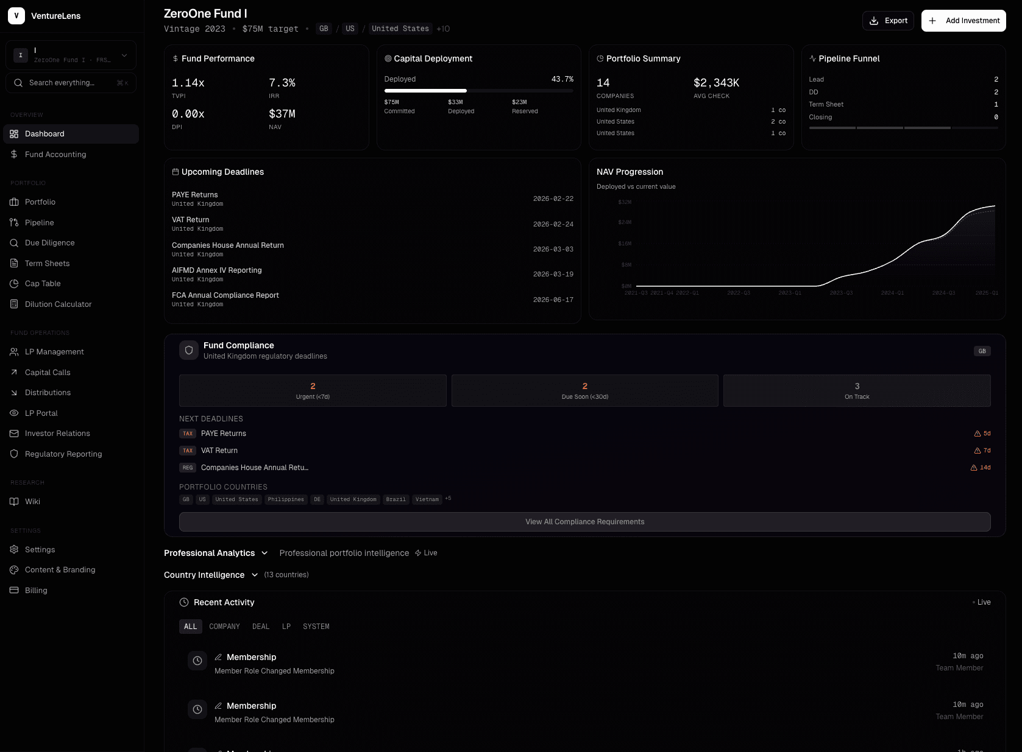Open the Dilution Calculator

coord(57,304)
